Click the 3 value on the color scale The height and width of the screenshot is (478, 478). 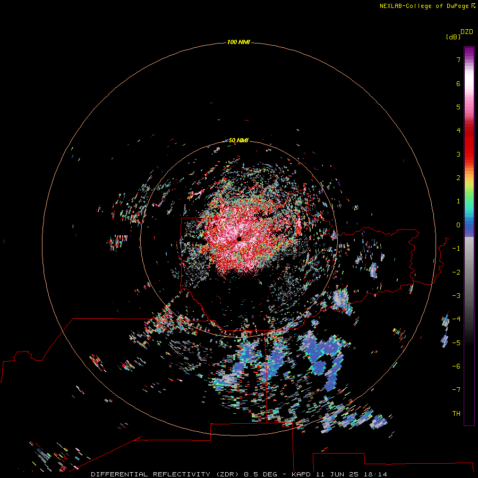coord(458,154)
